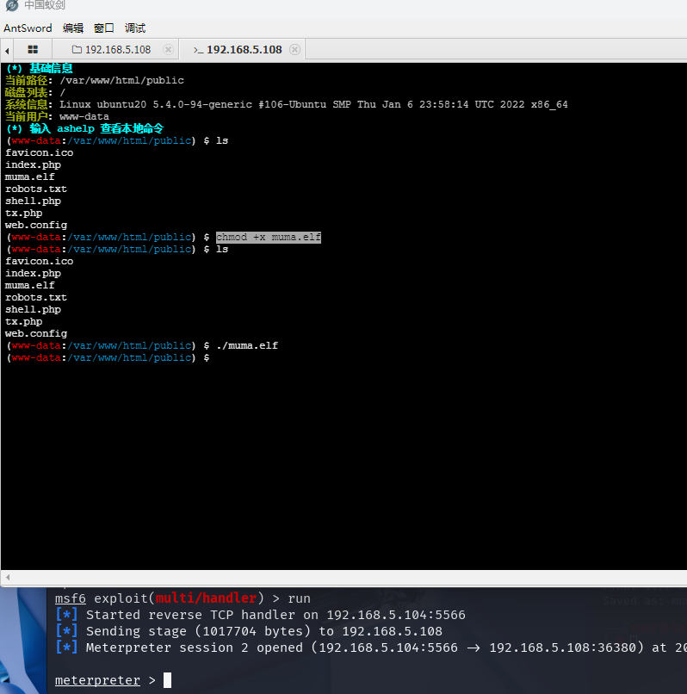Open the AntSword menu
Image resolution: width=687 pixels, height=694 pixels.
tap(28, 28)
